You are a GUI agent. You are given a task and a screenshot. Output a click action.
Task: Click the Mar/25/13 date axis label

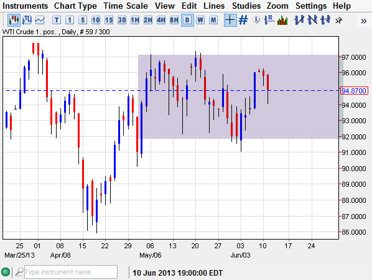[19, 255]
